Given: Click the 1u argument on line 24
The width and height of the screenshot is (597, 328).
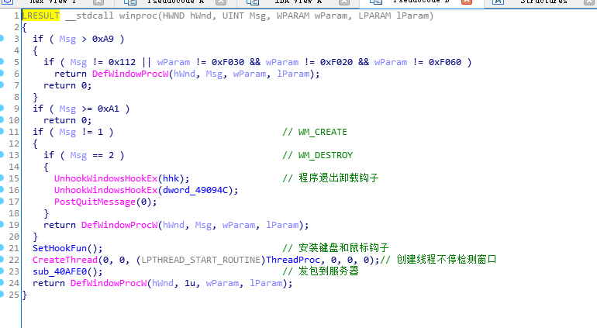Looking at the screenshot, I should [190, 283].
